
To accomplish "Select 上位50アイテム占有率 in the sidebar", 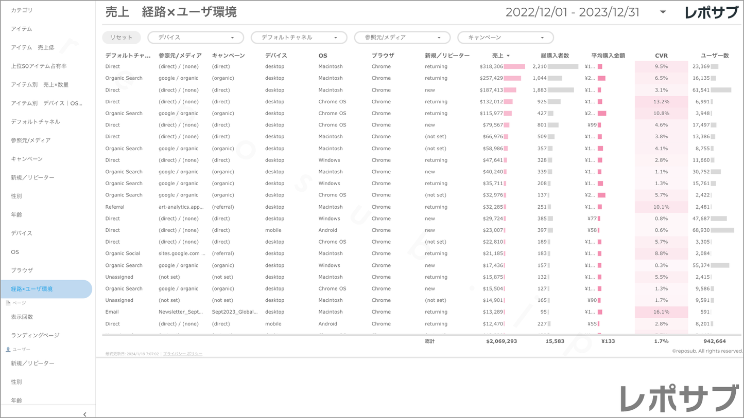I will pos(39,66).
